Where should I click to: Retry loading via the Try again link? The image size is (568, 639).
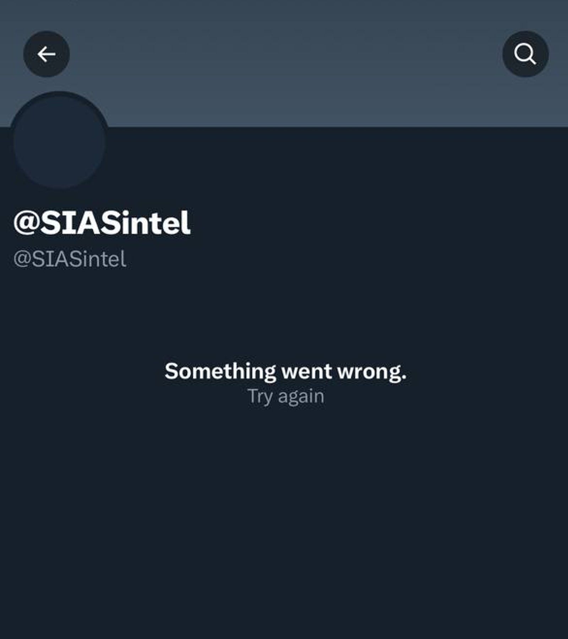click(x=286, y=397)
